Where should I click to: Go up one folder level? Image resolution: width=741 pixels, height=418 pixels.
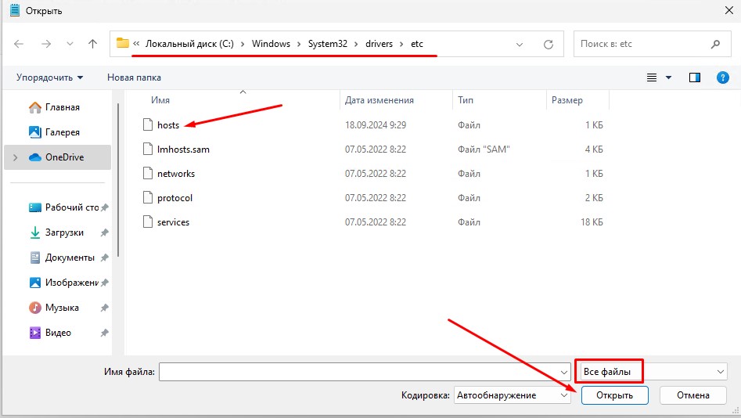92,44
